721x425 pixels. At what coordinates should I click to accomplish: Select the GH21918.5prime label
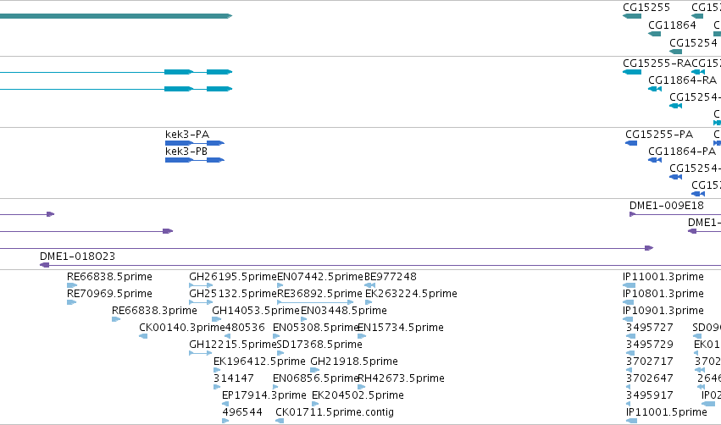354,362
